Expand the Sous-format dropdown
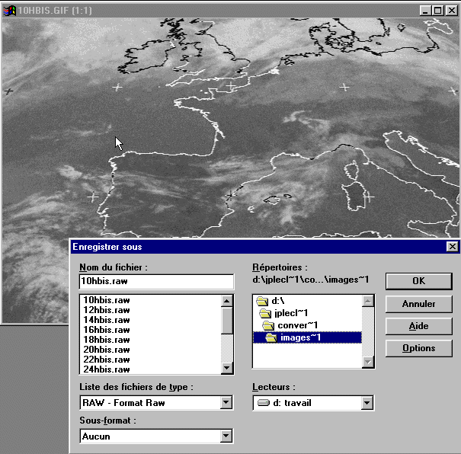This screenshot has height=454, width=461. tap(226, 436)
